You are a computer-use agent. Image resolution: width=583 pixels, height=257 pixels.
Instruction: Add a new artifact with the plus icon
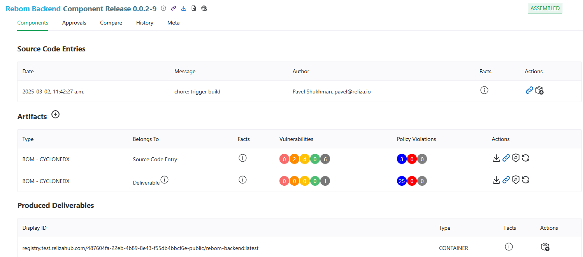tap(56, 114)
